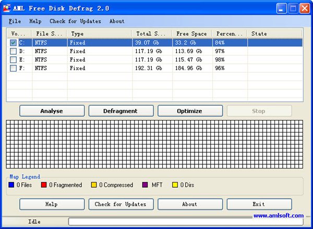Start defragmentation with Defragment button
The height and width of the screenshot is (229, 313).
point(121,111)
